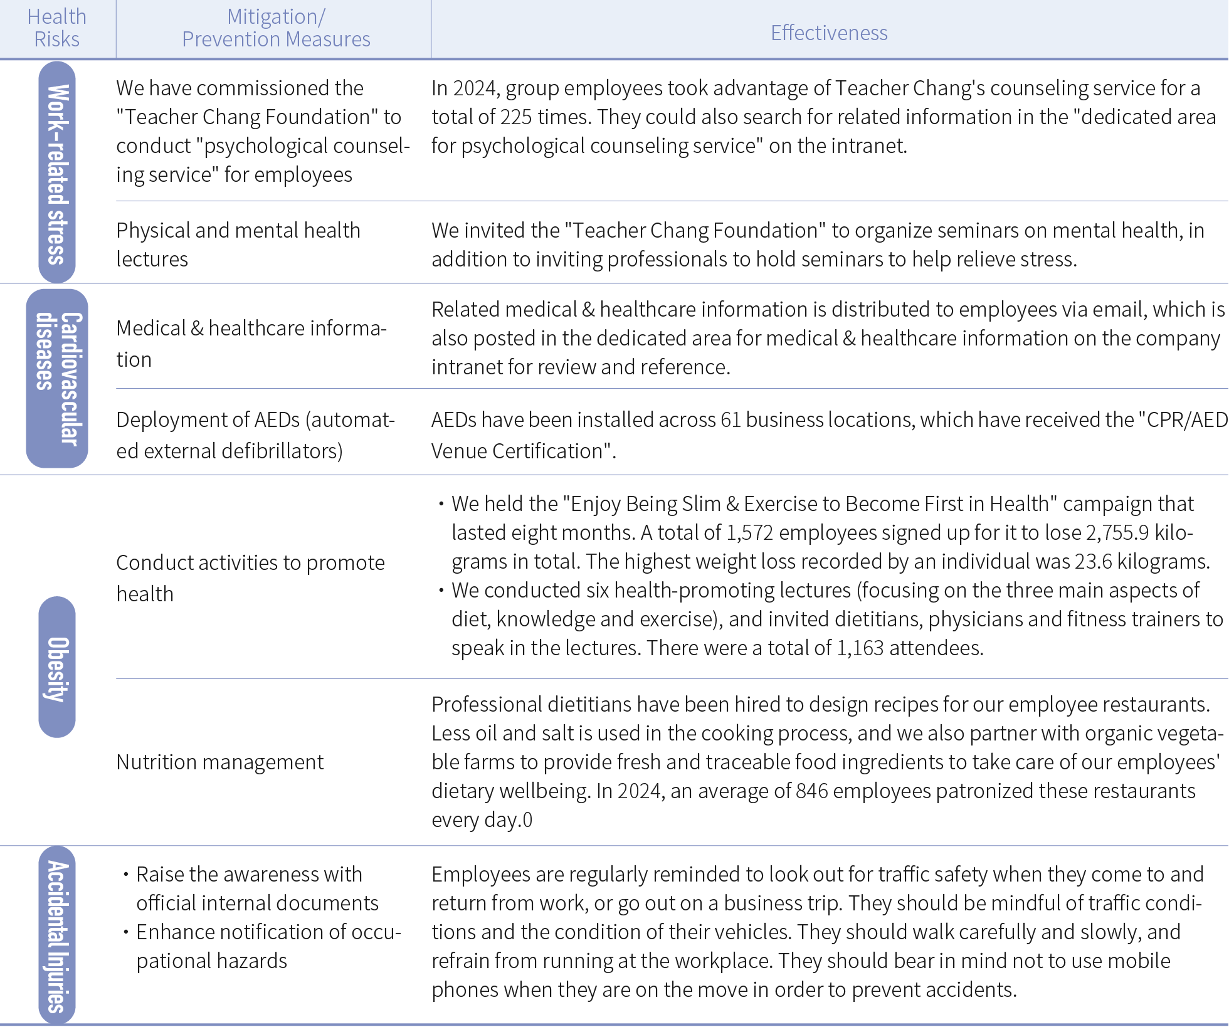Click the psychological counseling service measure text

262,131
